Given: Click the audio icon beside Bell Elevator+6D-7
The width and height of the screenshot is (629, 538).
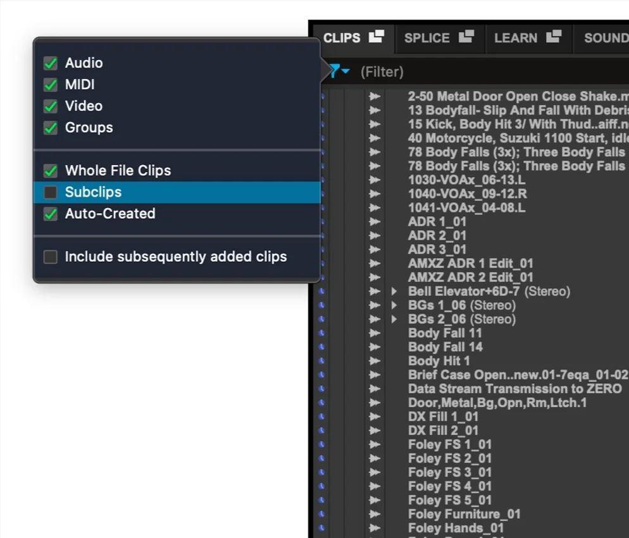Looking at the screenshot, I should 375,291.
